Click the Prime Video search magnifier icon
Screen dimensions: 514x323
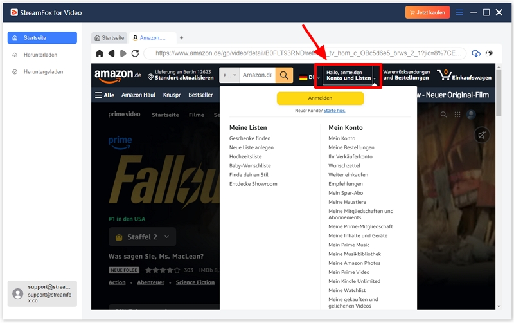(x=443, y=115)
